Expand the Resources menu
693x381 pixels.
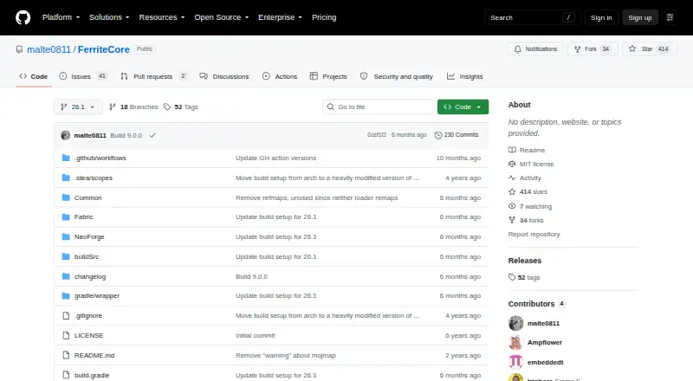coord(162,17)
